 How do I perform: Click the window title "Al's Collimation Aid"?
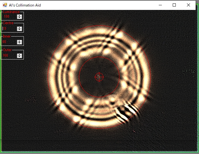[25, 5]
